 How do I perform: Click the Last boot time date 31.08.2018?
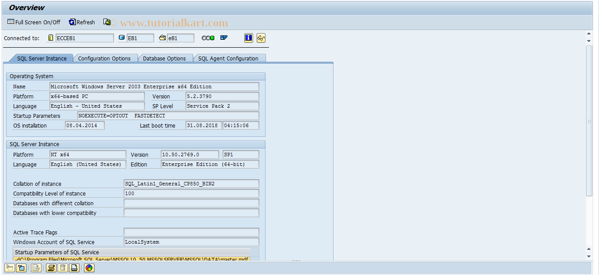tap(204, 125)
